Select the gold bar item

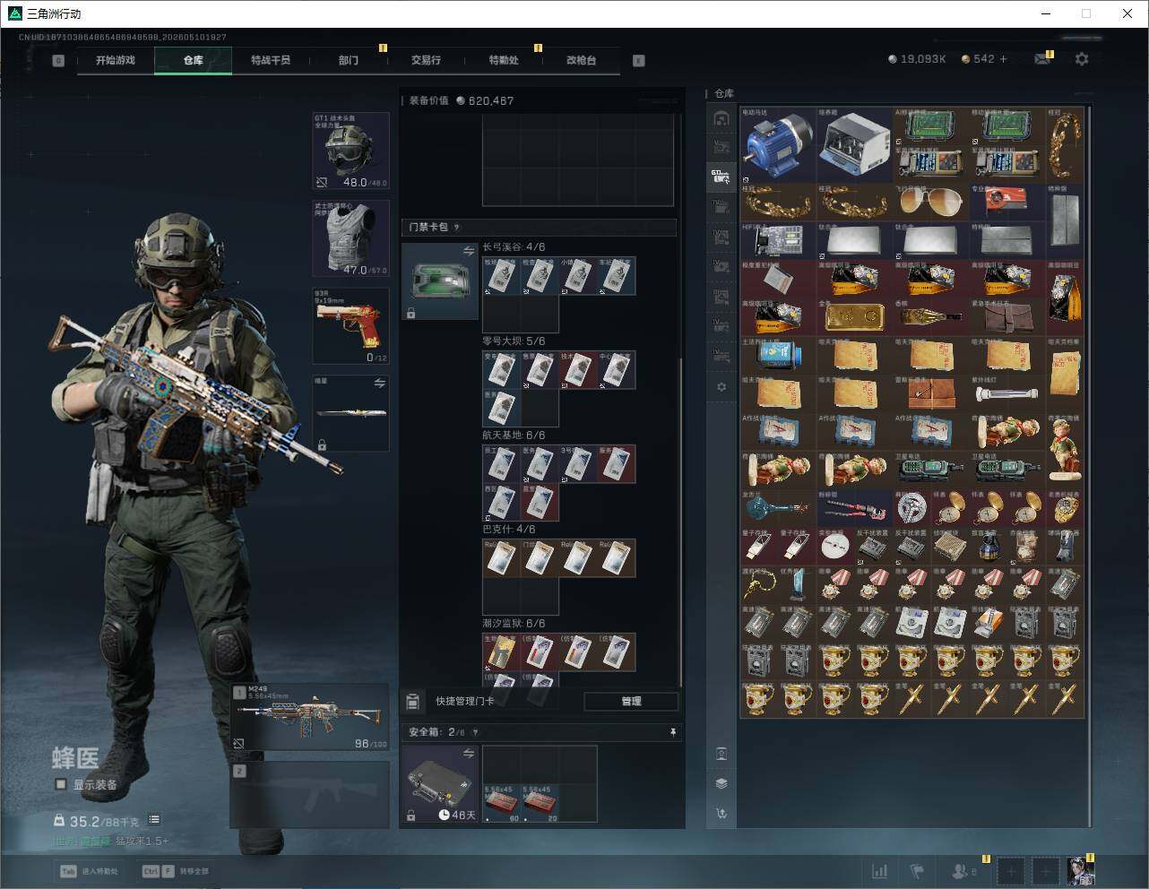pos(854,316)
